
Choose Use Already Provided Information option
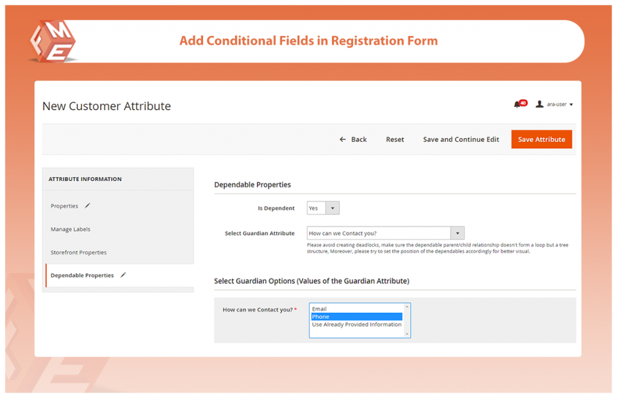click(x=357, y=325)
